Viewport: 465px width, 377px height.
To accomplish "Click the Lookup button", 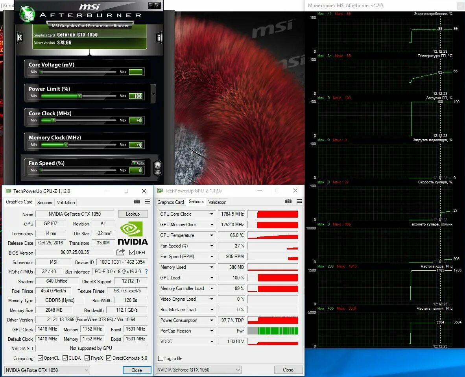I will pos(133,214).
